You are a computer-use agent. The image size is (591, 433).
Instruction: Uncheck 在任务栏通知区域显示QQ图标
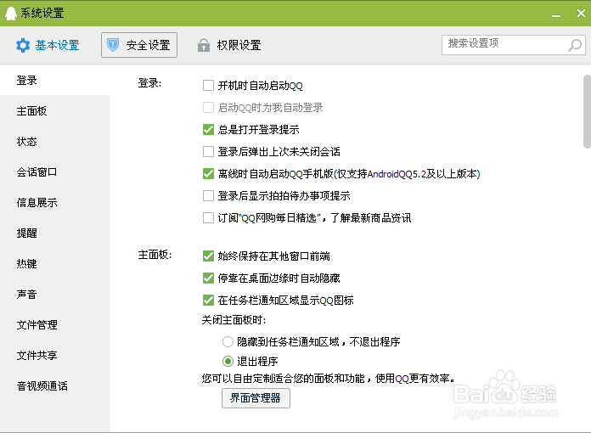click(x=208, y=300)
